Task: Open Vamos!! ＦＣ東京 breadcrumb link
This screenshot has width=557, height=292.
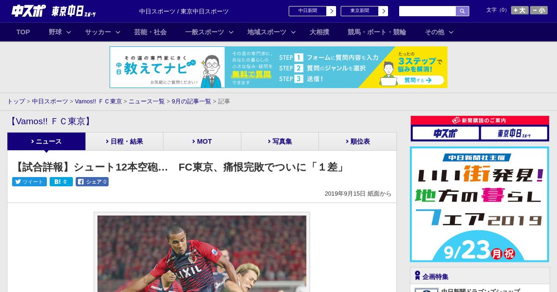Action: (x=98, y=101)
